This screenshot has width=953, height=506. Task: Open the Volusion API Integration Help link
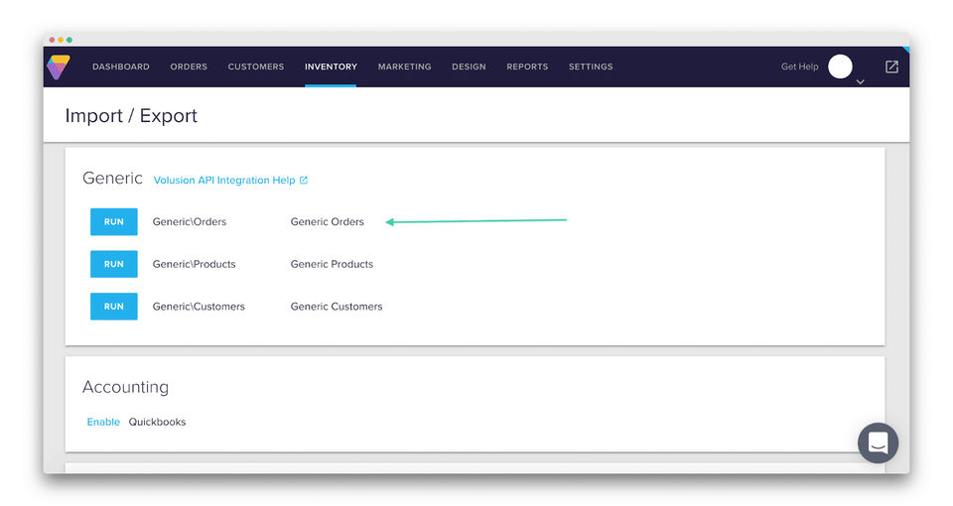230,180
